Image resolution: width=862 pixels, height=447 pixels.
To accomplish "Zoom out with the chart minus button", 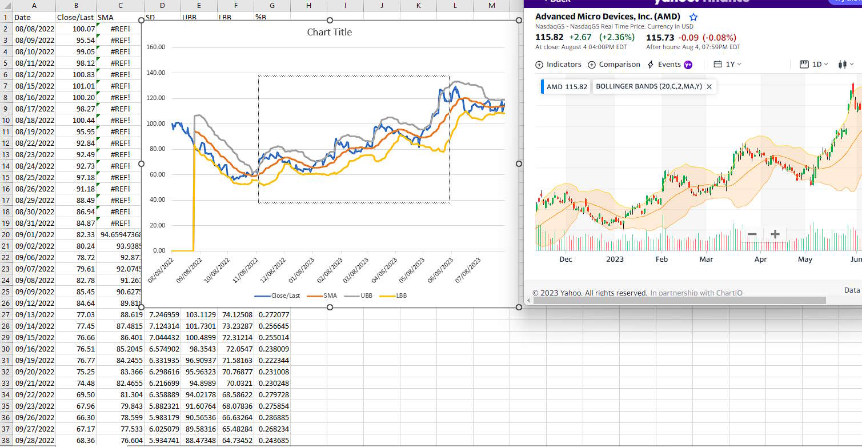I will click(752, 234).
